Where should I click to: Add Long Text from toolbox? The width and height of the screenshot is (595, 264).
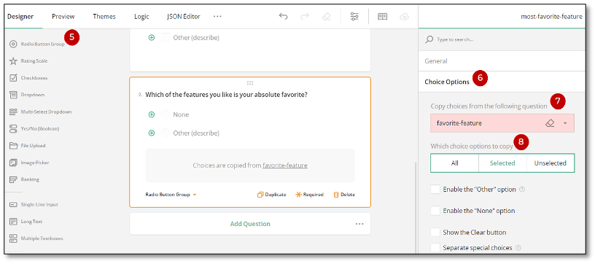26,222
